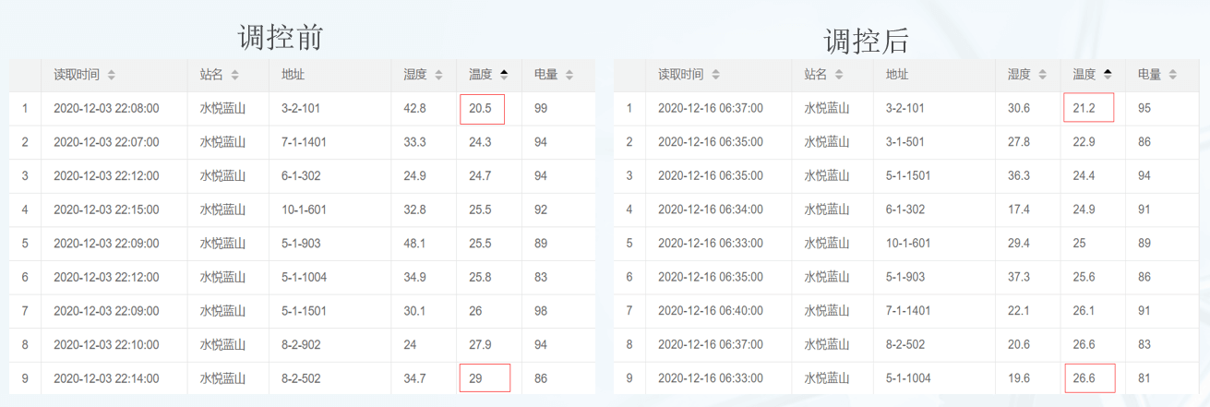Sort 调控后 table by 湿度 sort arrows
The image size is (1210, 407).
pyautogui.click(x=1043, y=75)
